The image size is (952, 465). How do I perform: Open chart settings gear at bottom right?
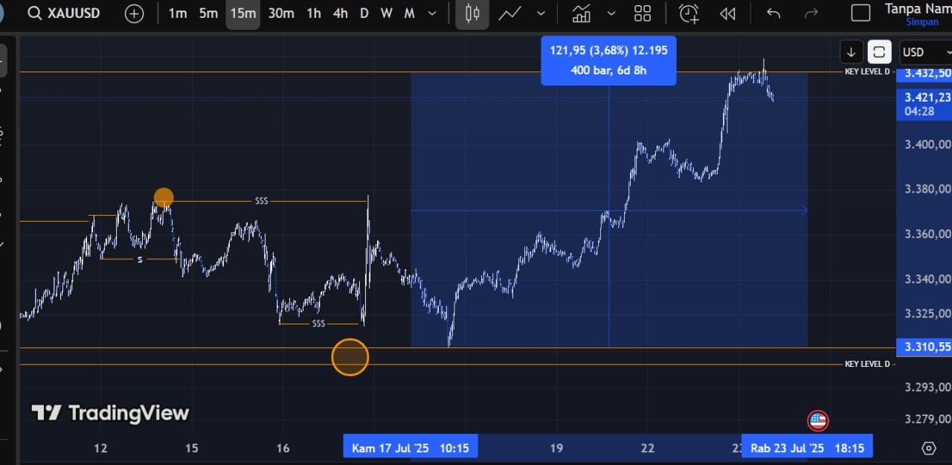click(x=928, y=448)
